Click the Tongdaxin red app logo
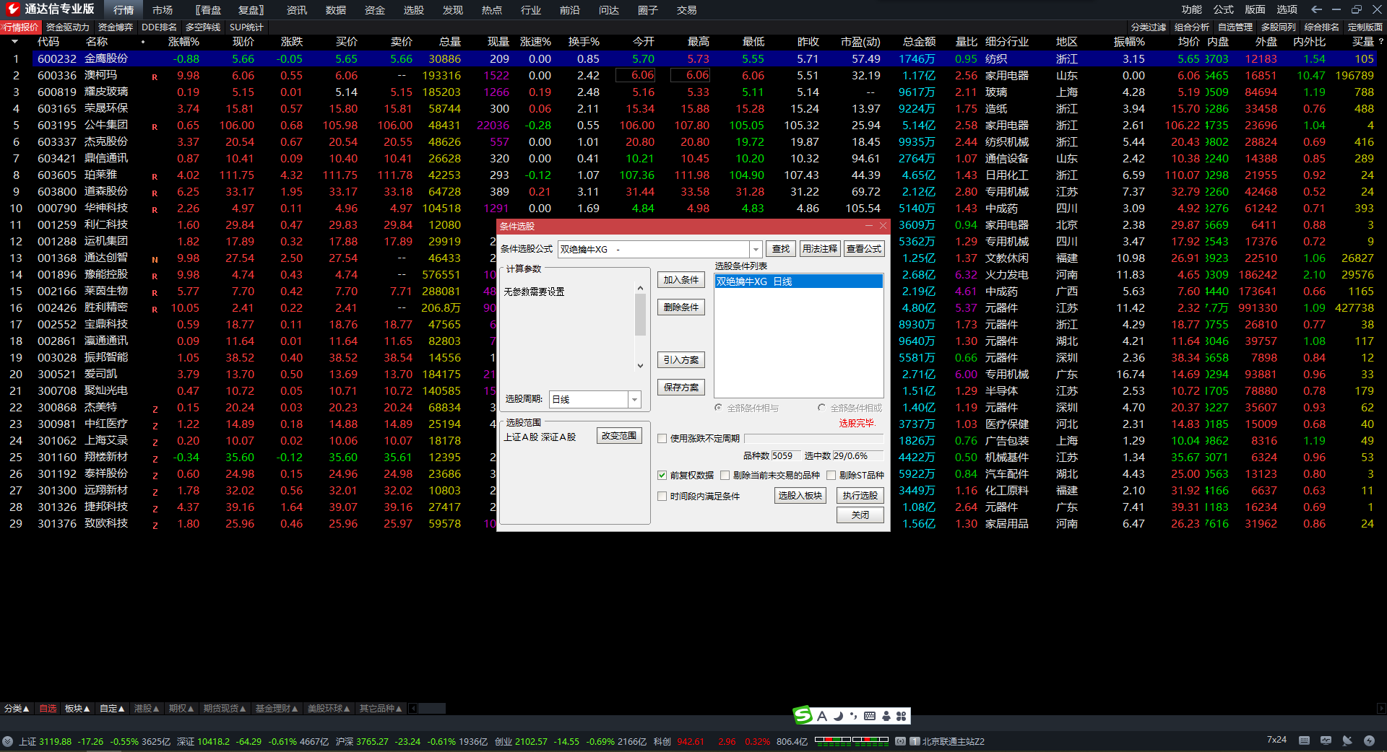 click(12, 9)
